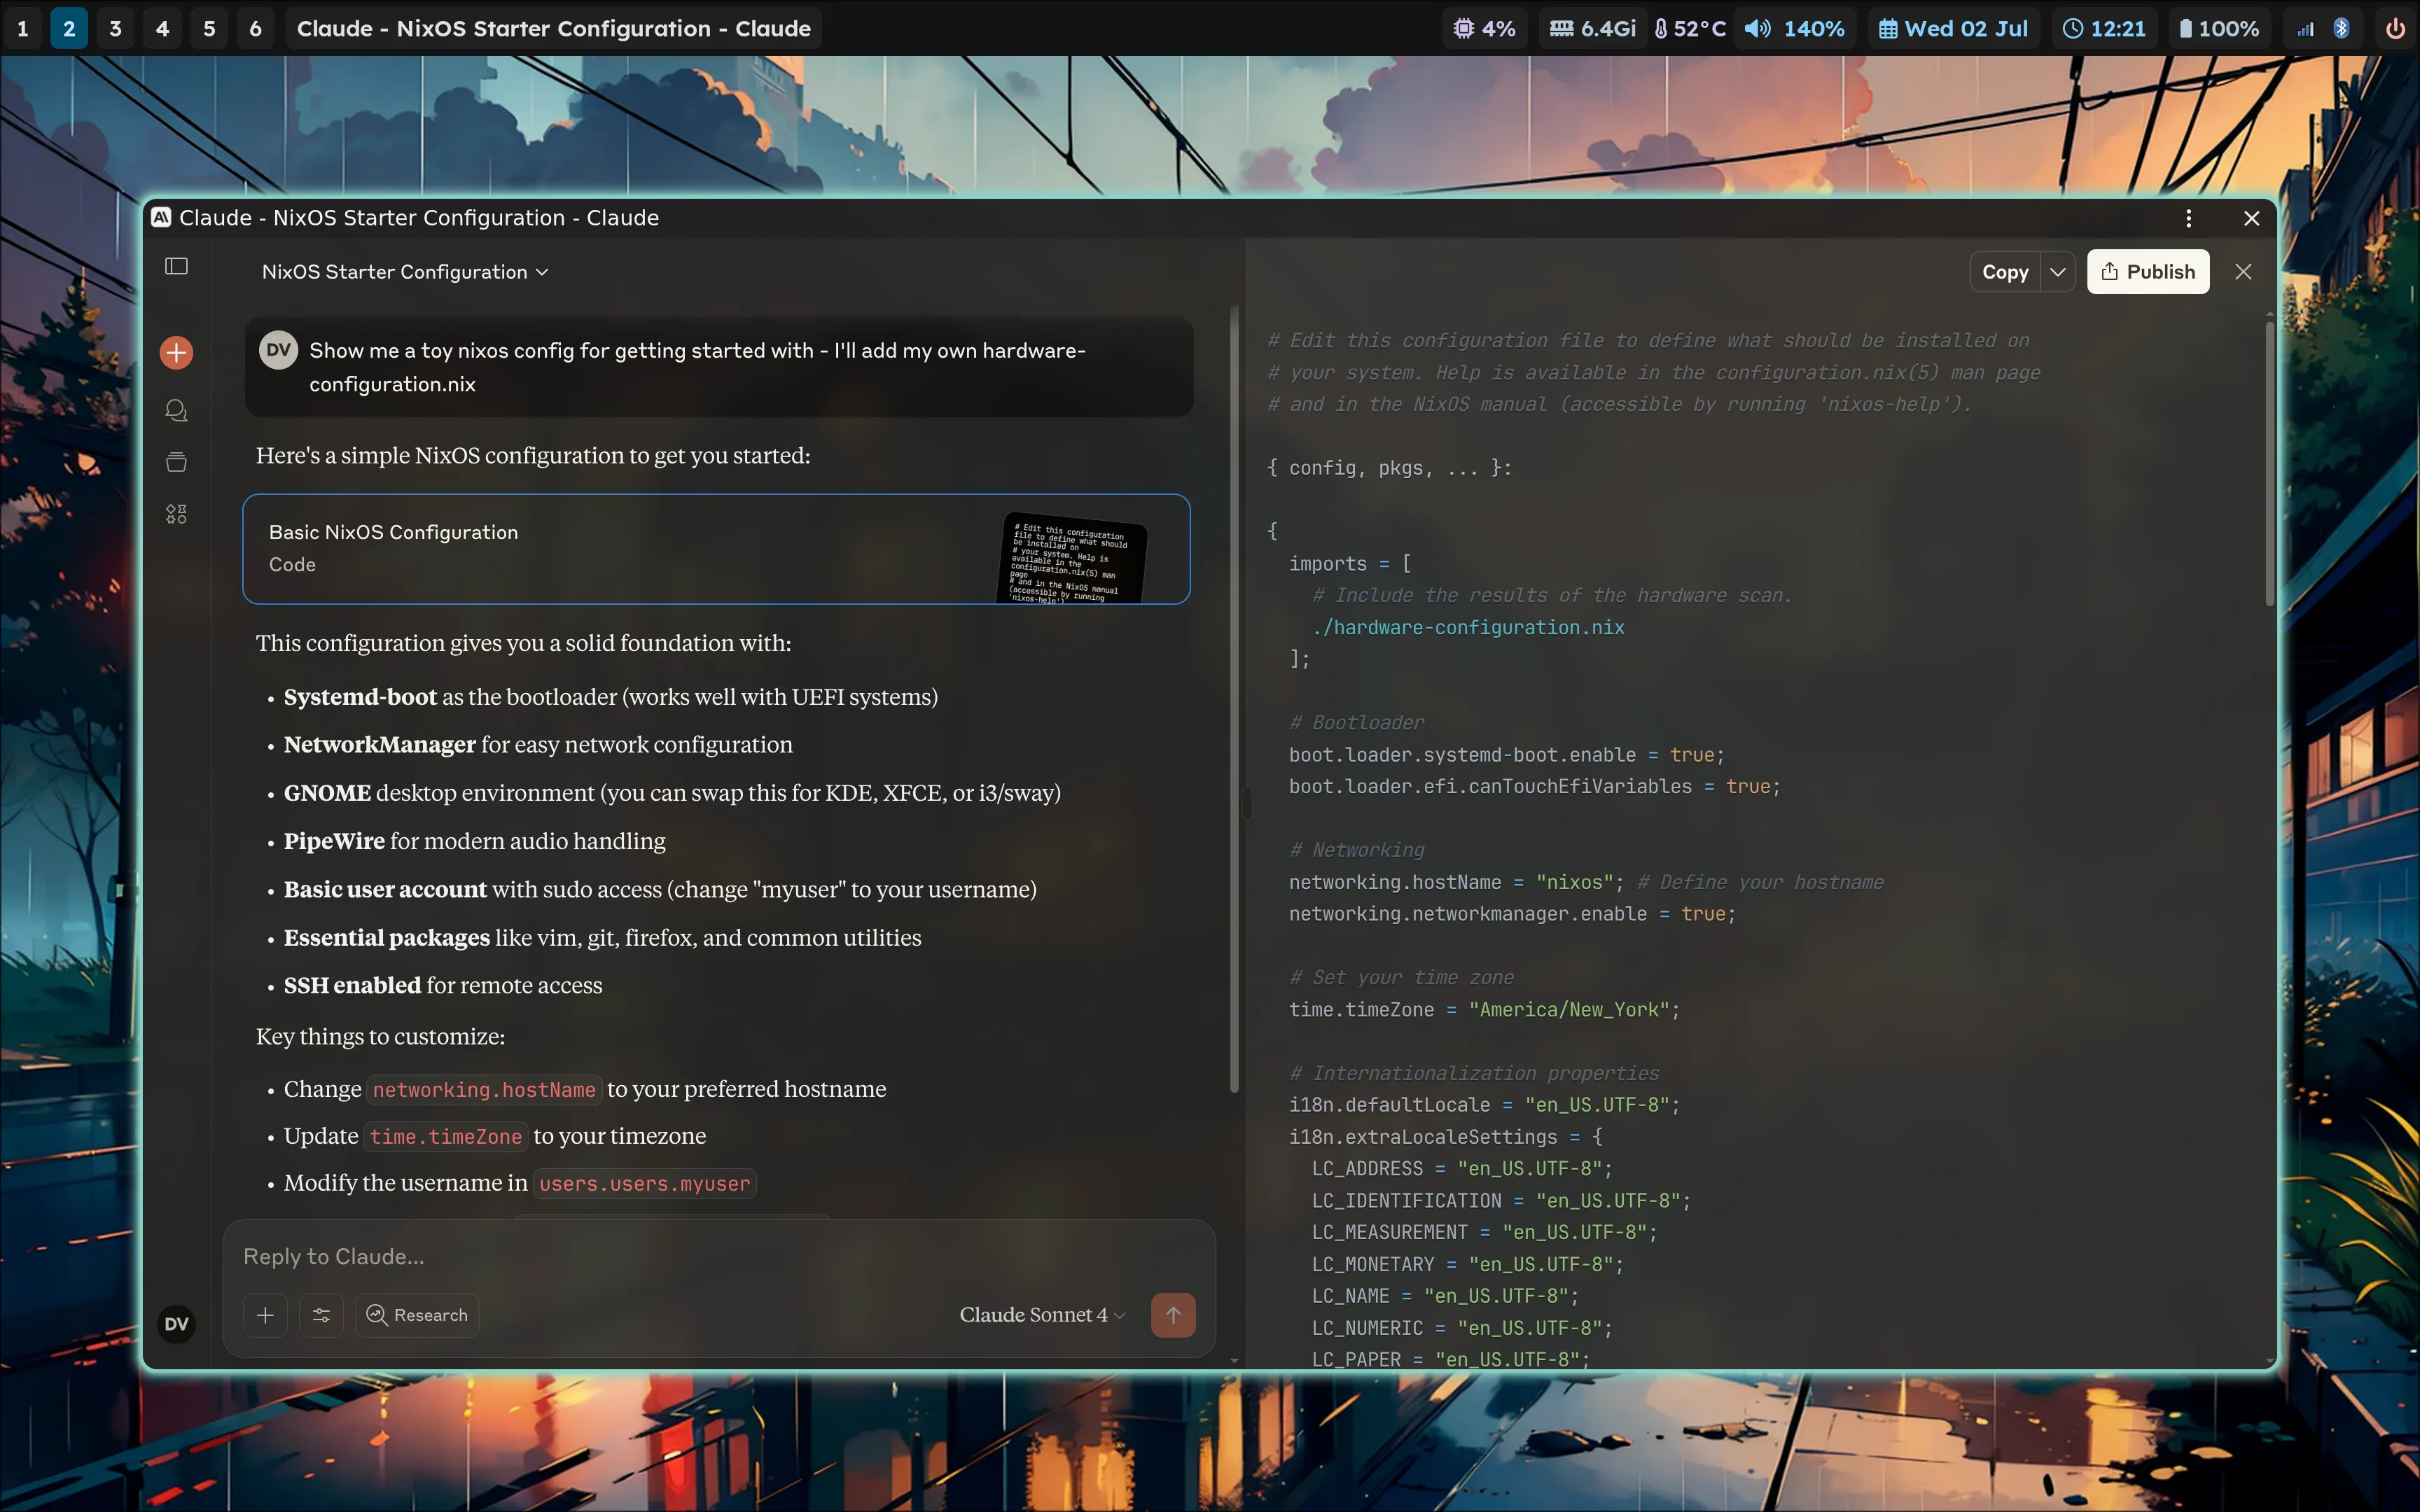This screenshot has height=1512, width=2420.
Task: Click the users.users.myuser inline code
Action: [644, 1184]
